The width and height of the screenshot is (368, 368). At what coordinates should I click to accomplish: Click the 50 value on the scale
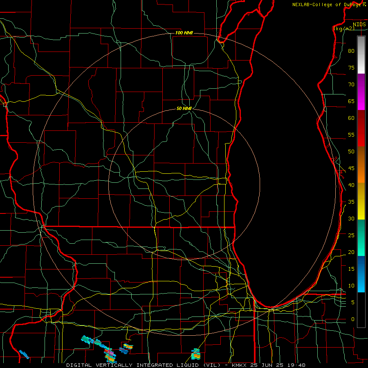pyautogui.click(x=351, y=151)
